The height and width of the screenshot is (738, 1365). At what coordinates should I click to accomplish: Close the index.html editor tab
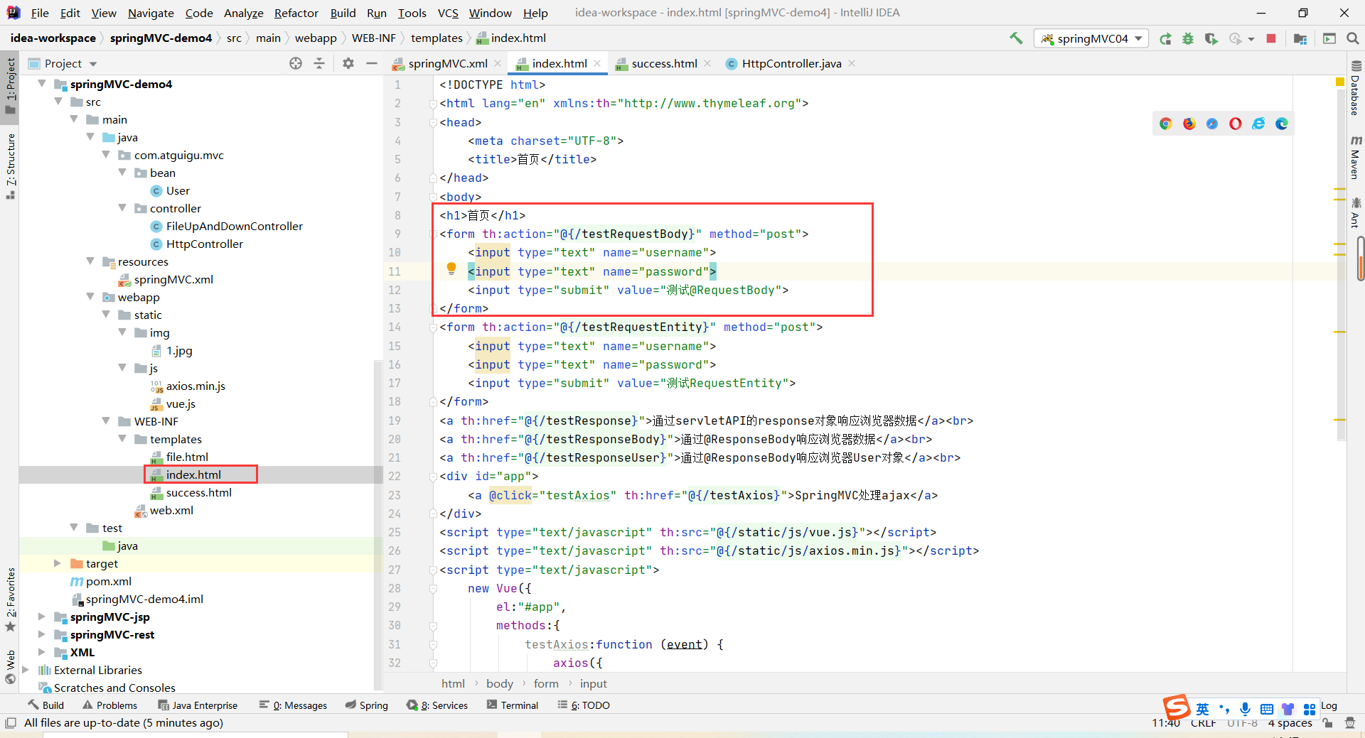(597, 63)
